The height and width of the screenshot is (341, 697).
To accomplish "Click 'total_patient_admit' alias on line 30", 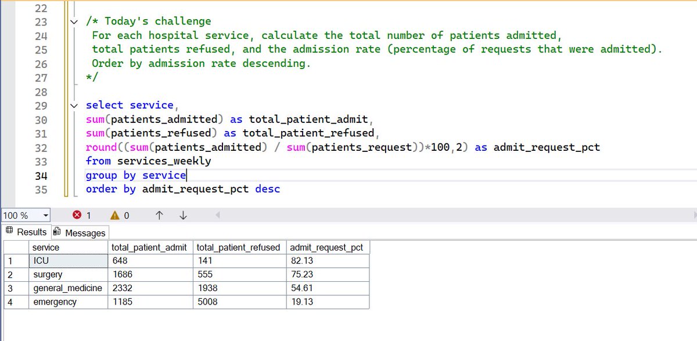I will pyautogui.click(x=308, y=119).
